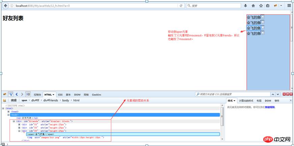Toggle Firebug via the browser toolbar bug icon
294x146 pixels.
(275, 6)
